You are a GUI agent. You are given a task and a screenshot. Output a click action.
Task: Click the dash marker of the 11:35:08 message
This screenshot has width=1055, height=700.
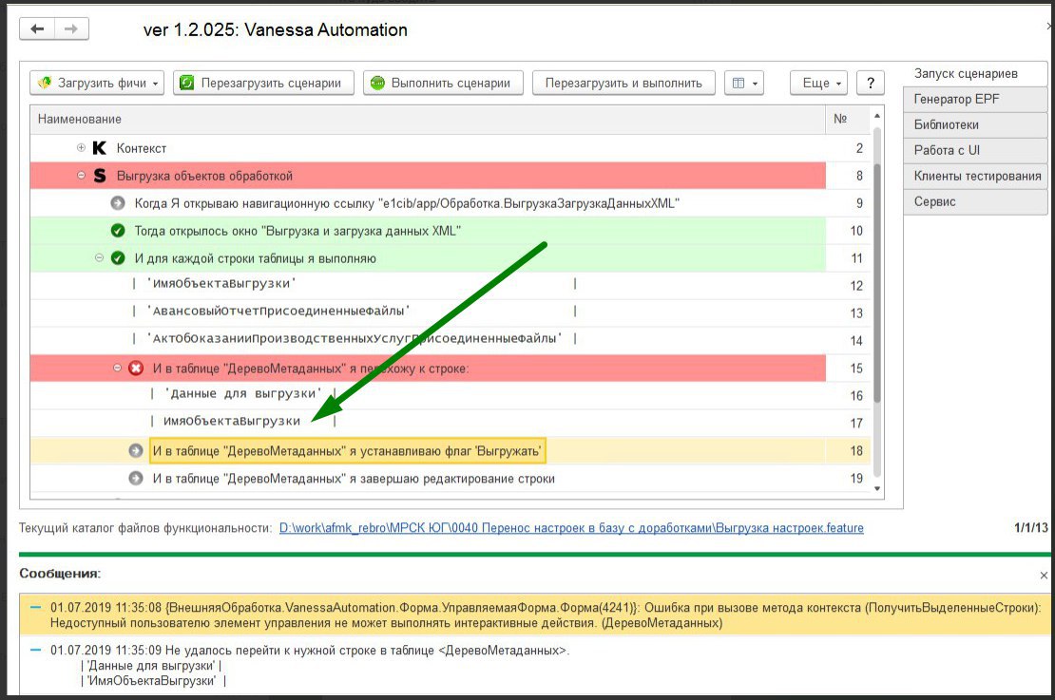[36, 607]
